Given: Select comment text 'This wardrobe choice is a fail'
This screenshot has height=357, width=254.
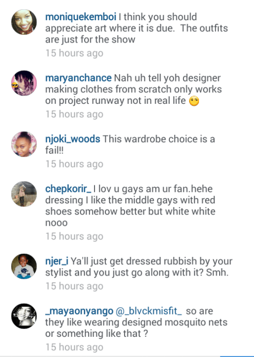Looking at the screenshot, I should pos(130,145).
